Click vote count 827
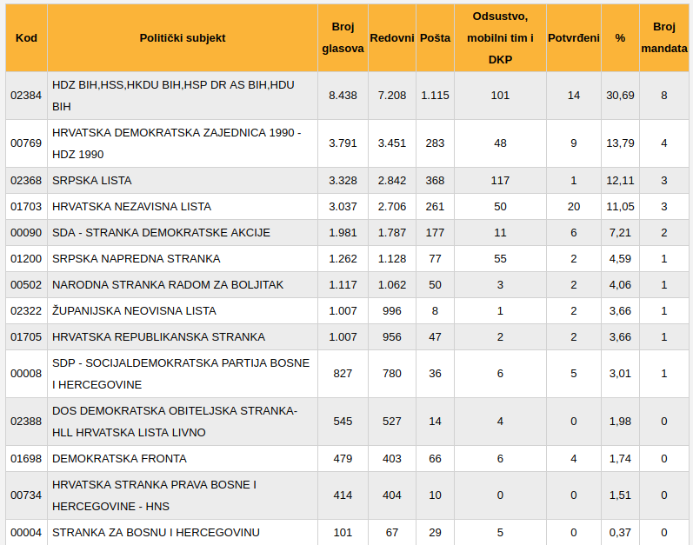 click(x=343, y=374)
